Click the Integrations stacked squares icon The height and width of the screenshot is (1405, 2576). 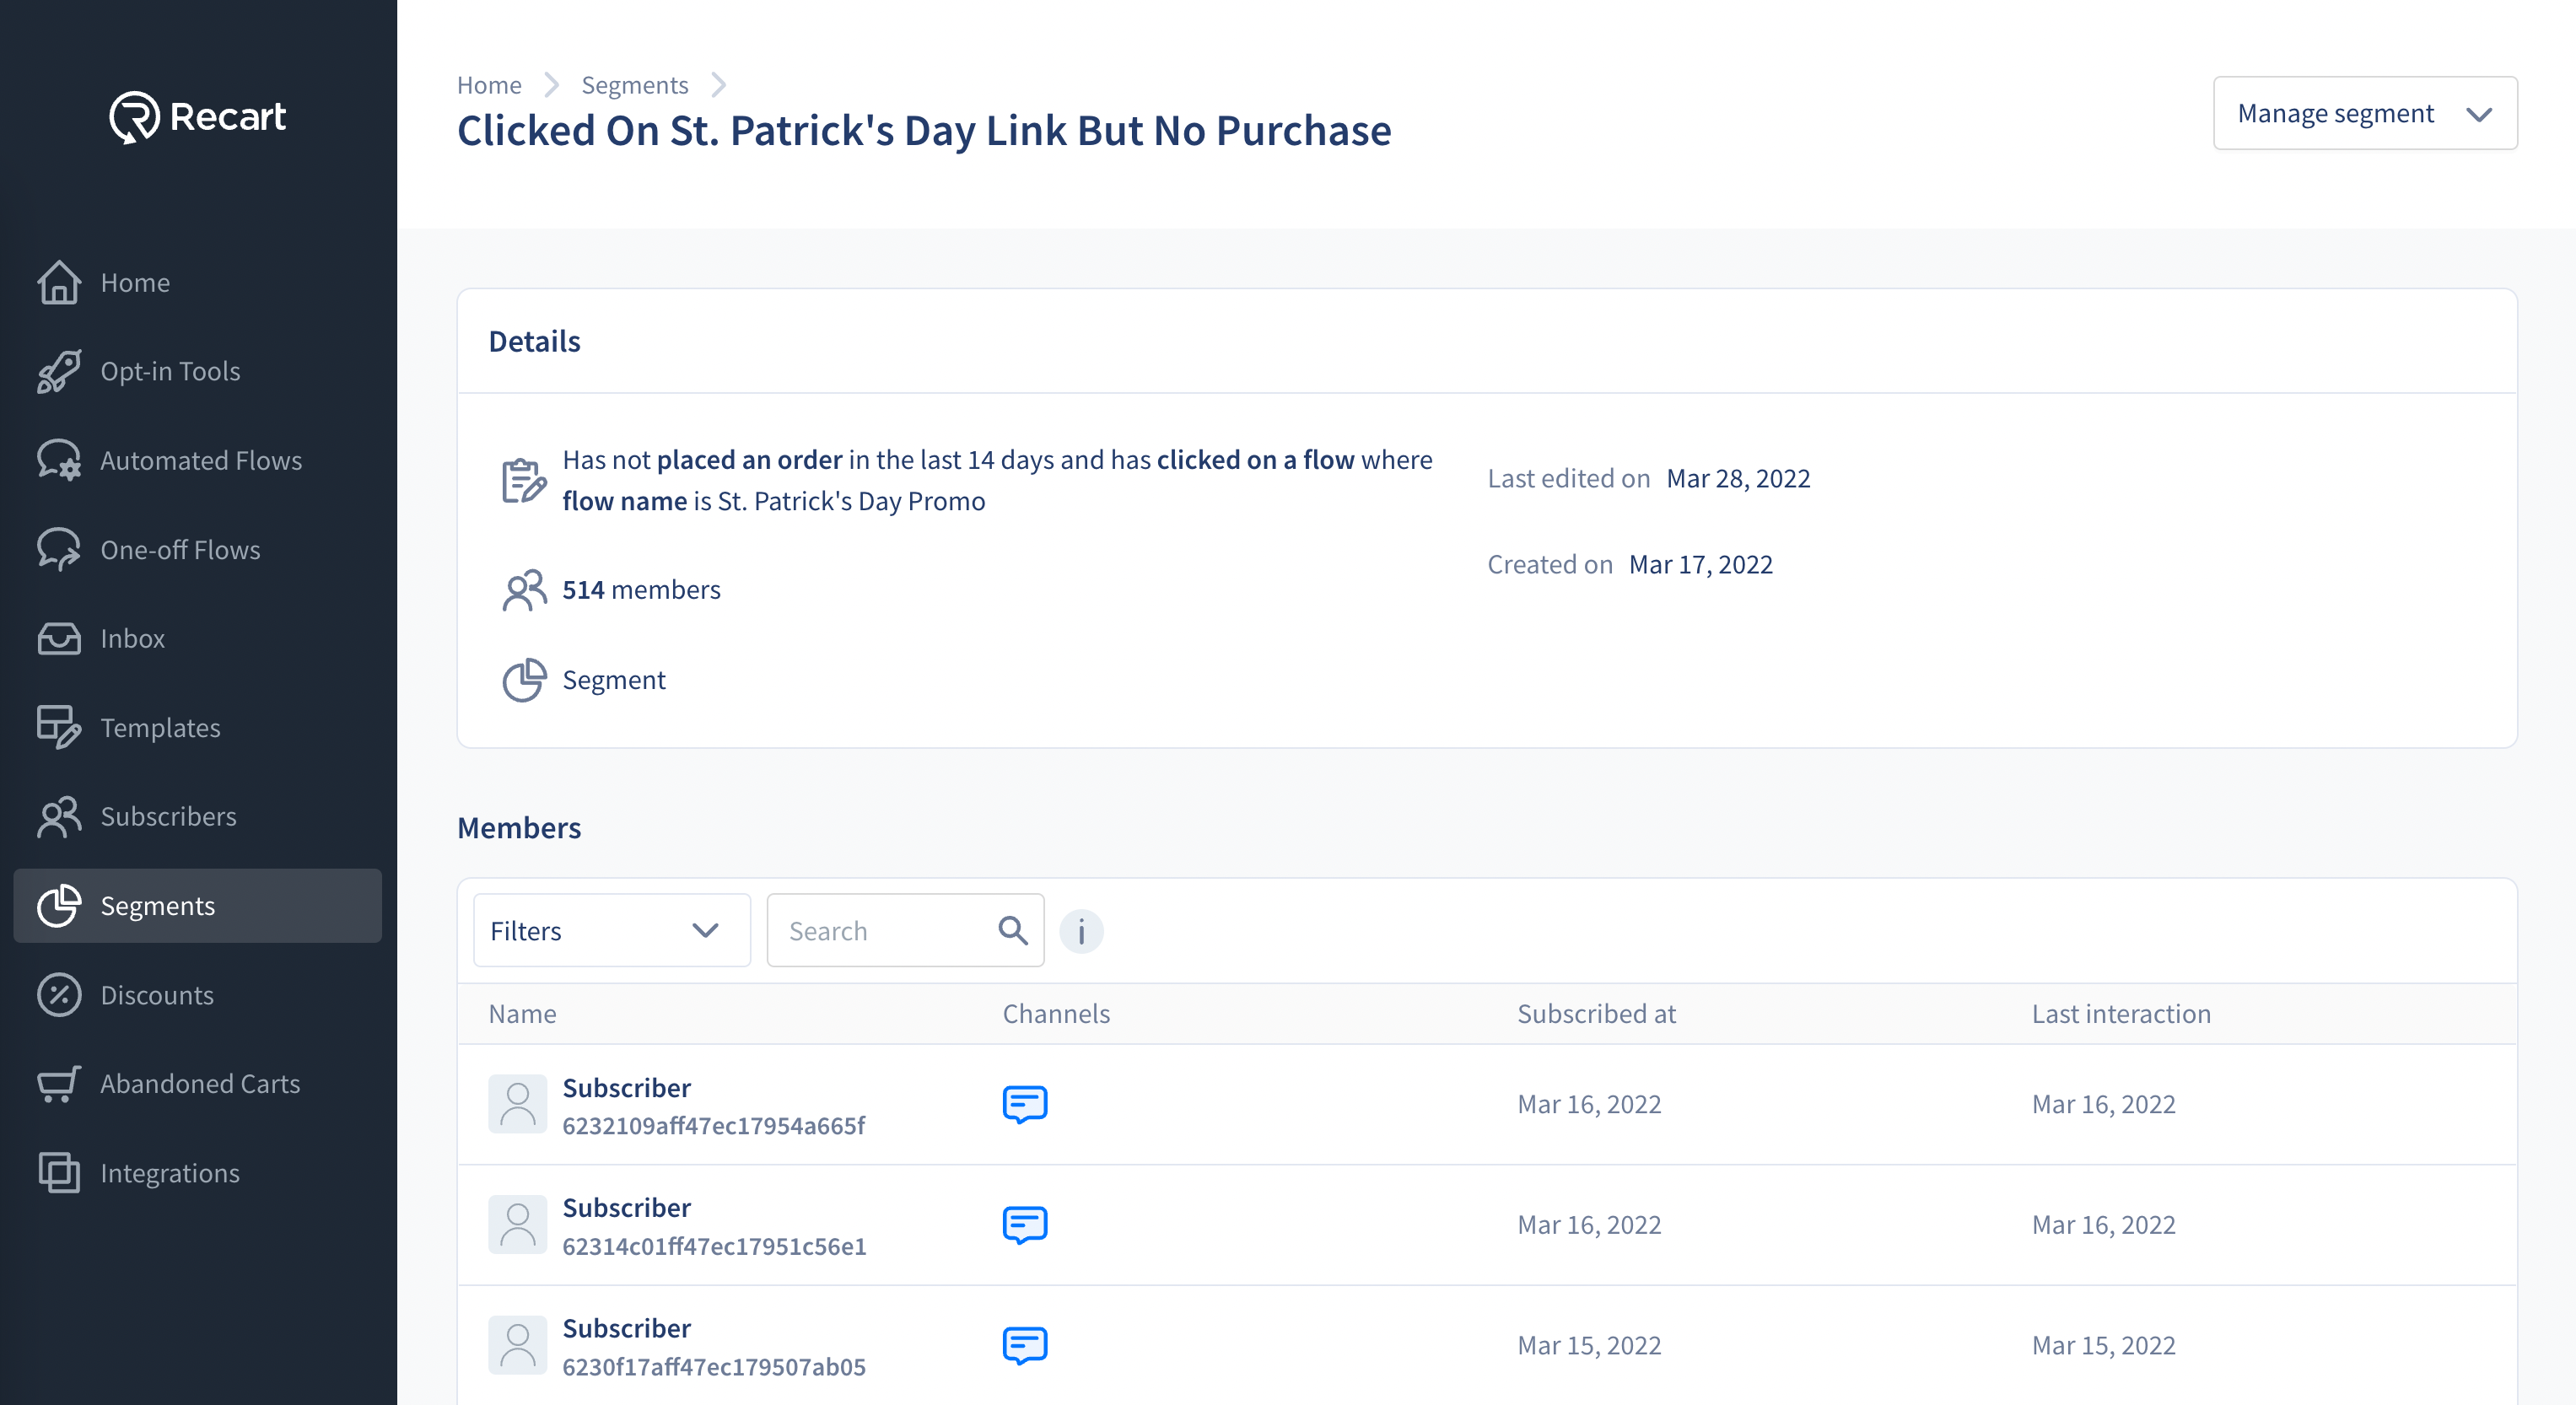point(59,1173)
